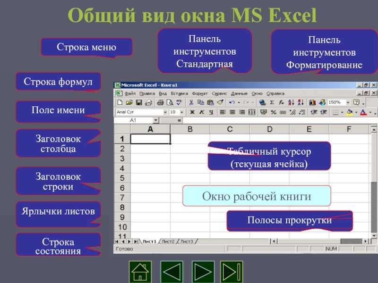Go to the home slide button
Screen dimensions: 378x283
click(x=140, y=272)
